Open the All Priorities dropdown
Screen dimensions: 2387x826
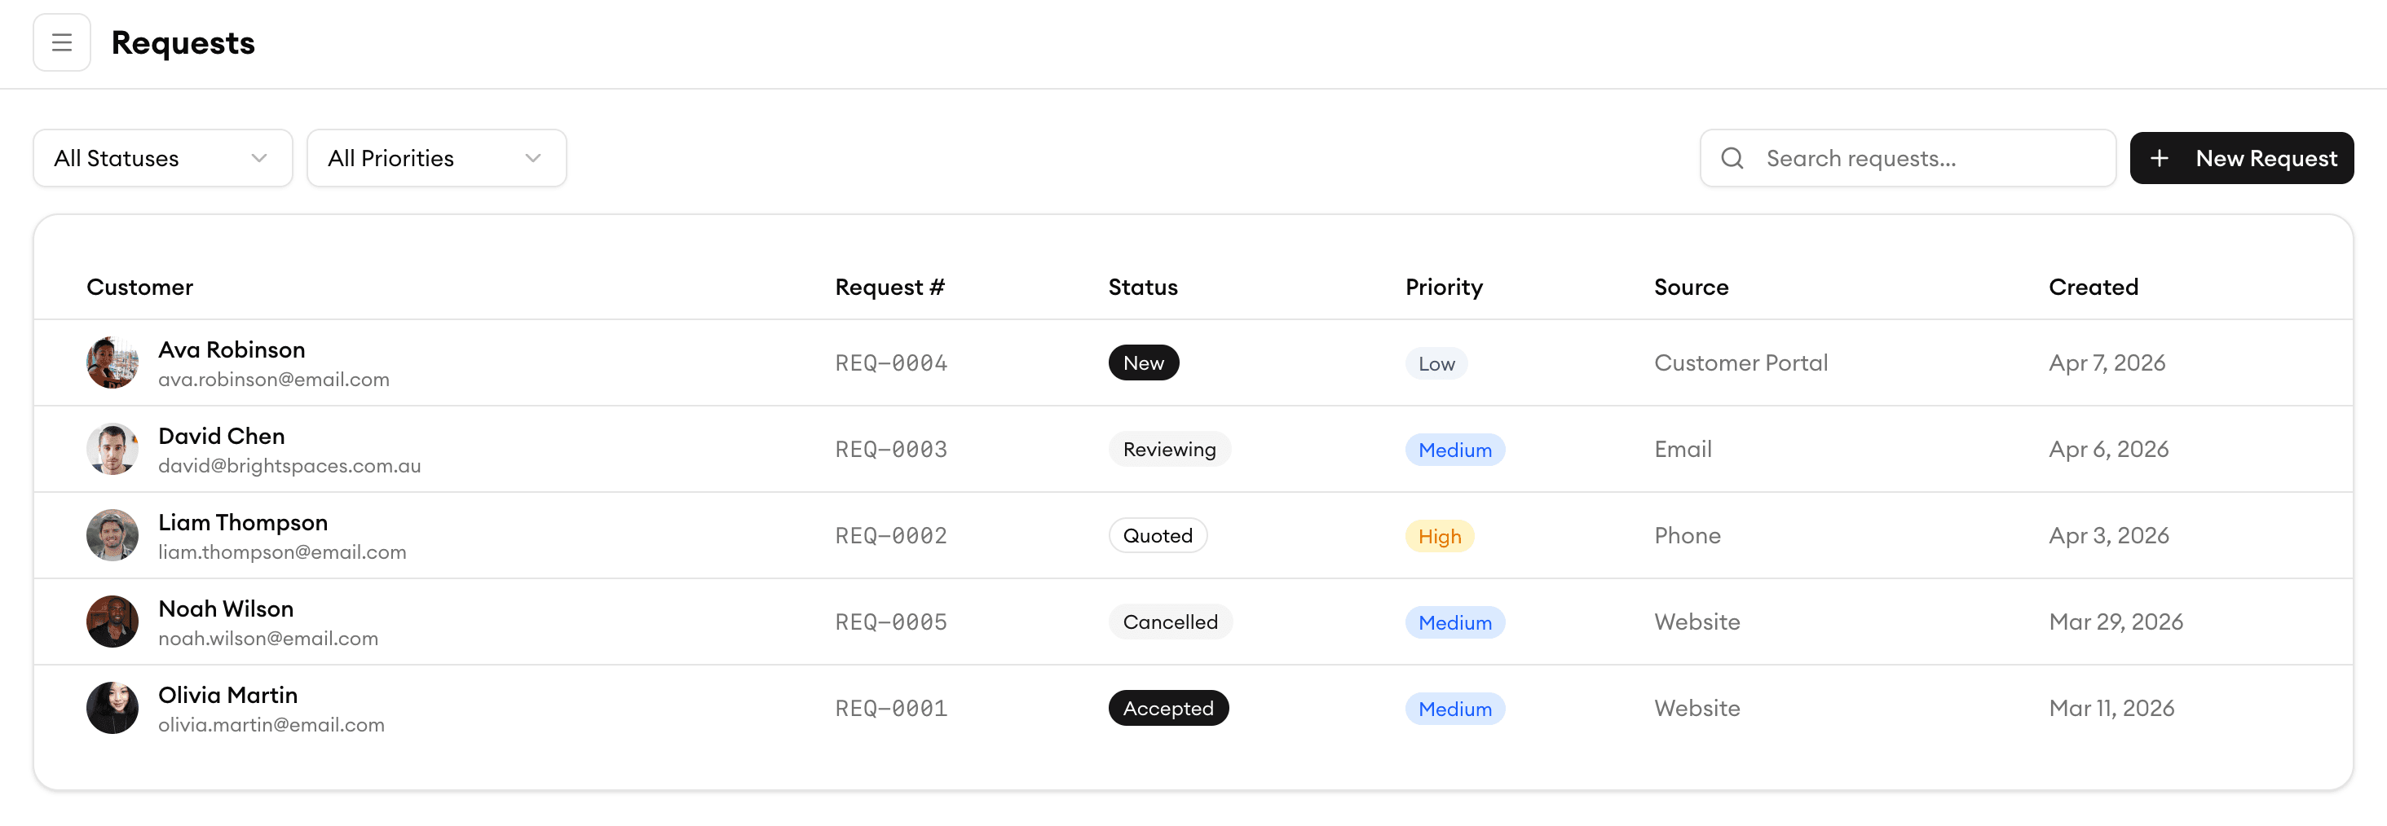click(x=436, y=157)
